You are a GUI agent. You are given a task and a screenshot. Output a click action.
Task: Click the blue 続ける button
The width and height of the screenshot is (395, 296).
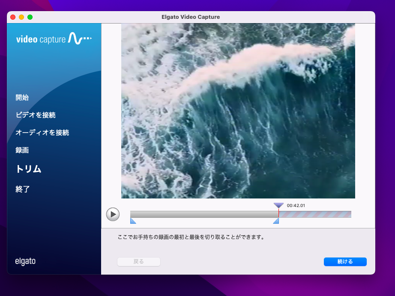coord(345,262)
